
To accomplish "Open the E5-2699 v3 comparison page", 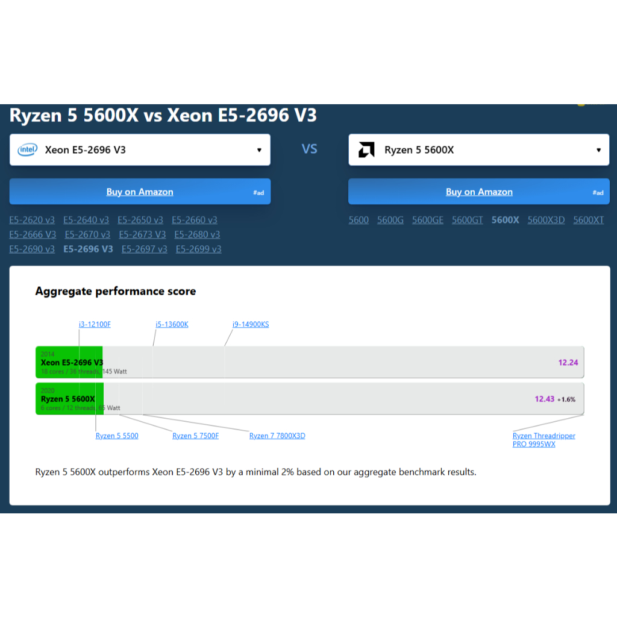I will (198, 249).
